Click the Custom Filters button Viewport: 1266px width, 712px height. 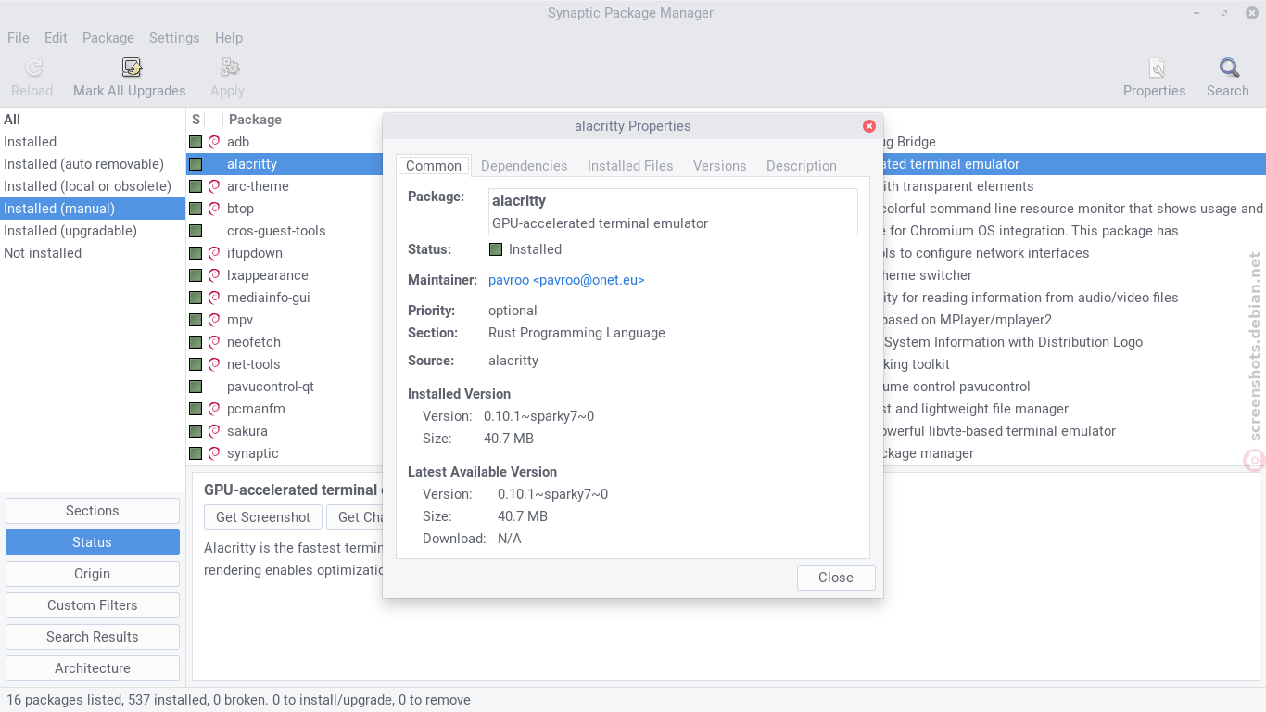tap(93, 605)
